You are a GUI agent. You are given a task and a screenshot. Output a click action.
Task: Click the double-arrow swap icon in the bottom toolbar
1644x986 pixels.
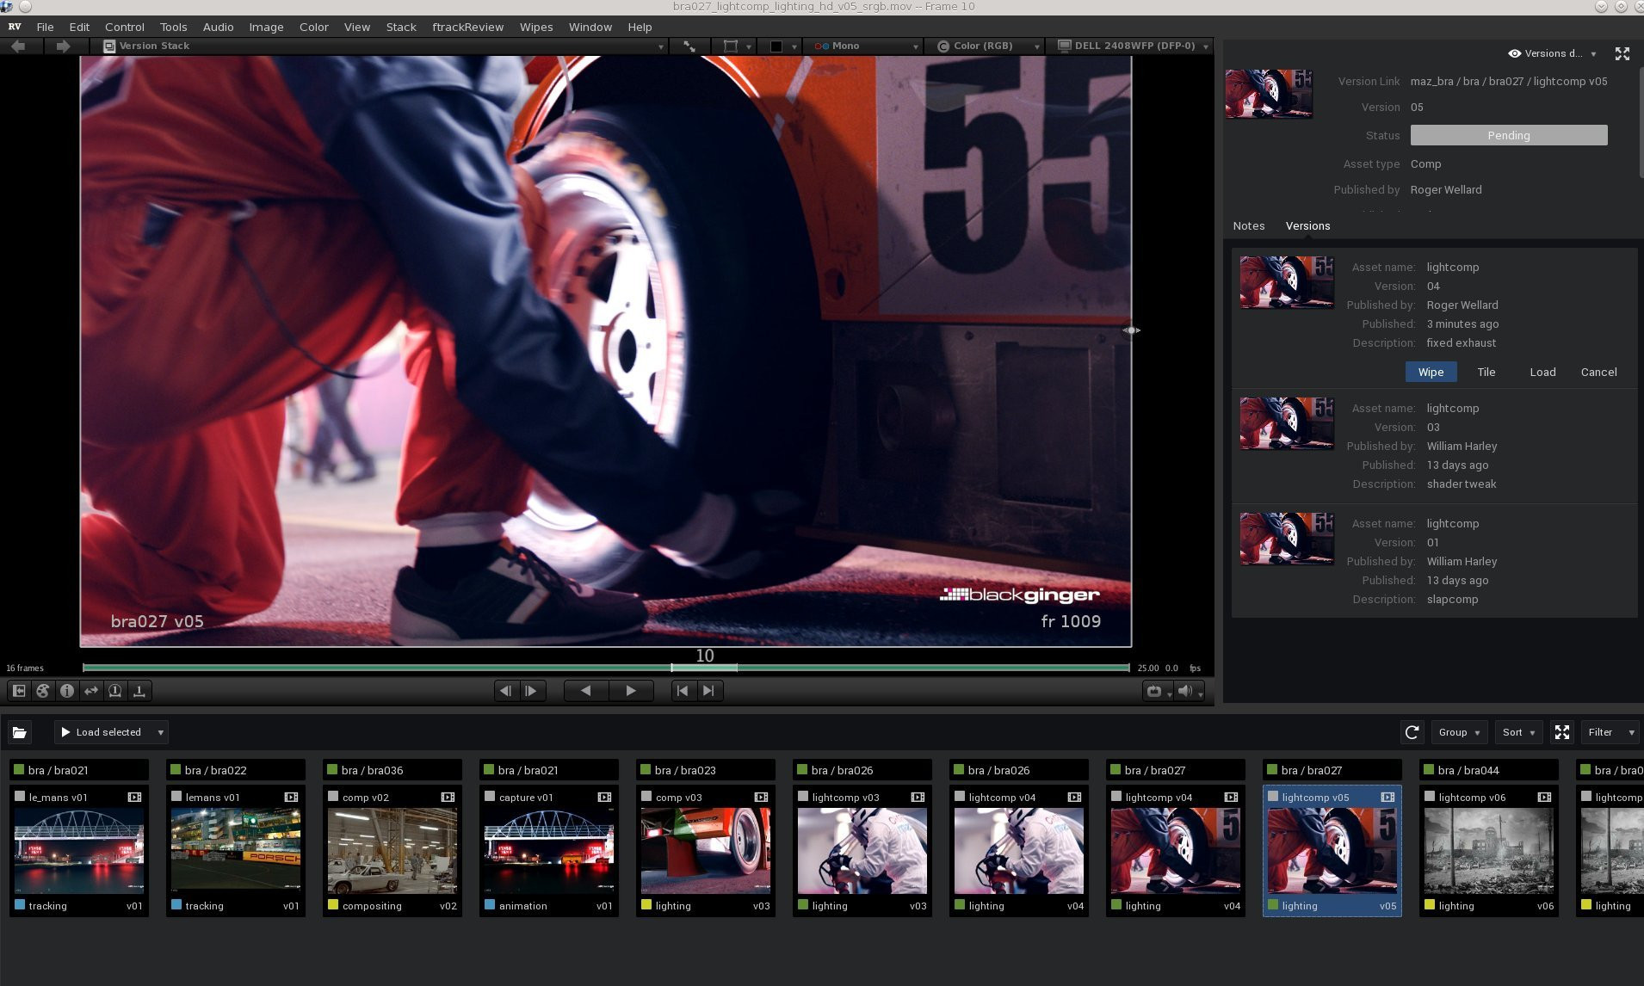[91, 691]
